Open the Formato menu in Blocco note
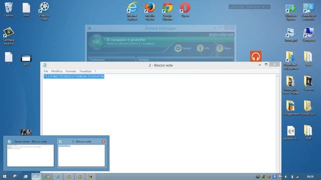Screen dimensions: 321x180 [71, 71]
